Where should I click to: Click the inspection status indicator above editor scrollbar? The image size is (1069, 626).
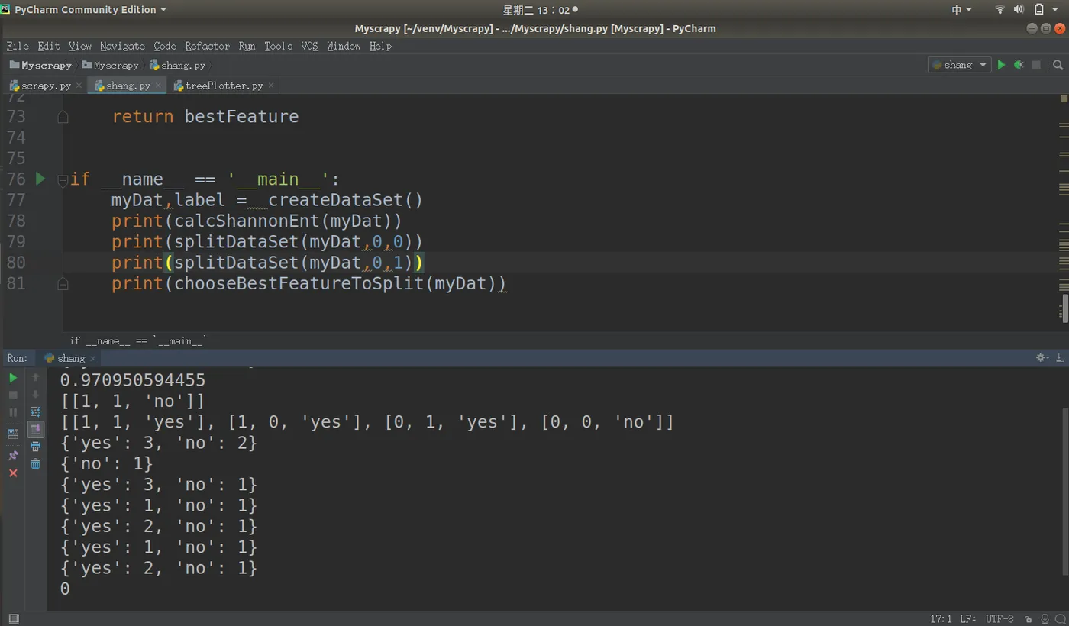1062,99
